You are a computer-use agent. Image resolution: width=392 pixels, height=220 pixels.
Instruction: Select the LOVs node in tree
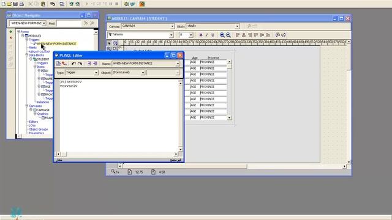click(32, 125)
